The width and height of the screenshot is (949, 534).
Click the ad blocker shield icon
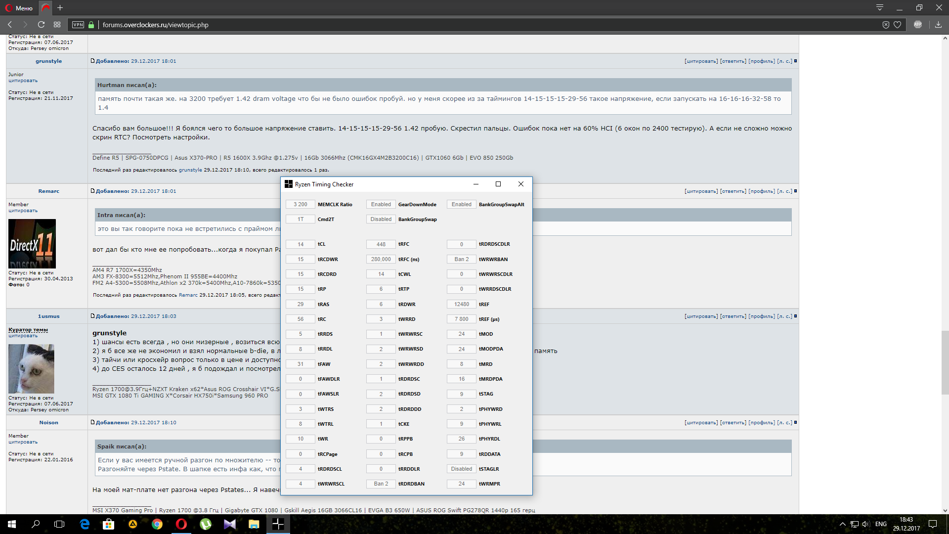pyautogui.click(x=886, y=25)
